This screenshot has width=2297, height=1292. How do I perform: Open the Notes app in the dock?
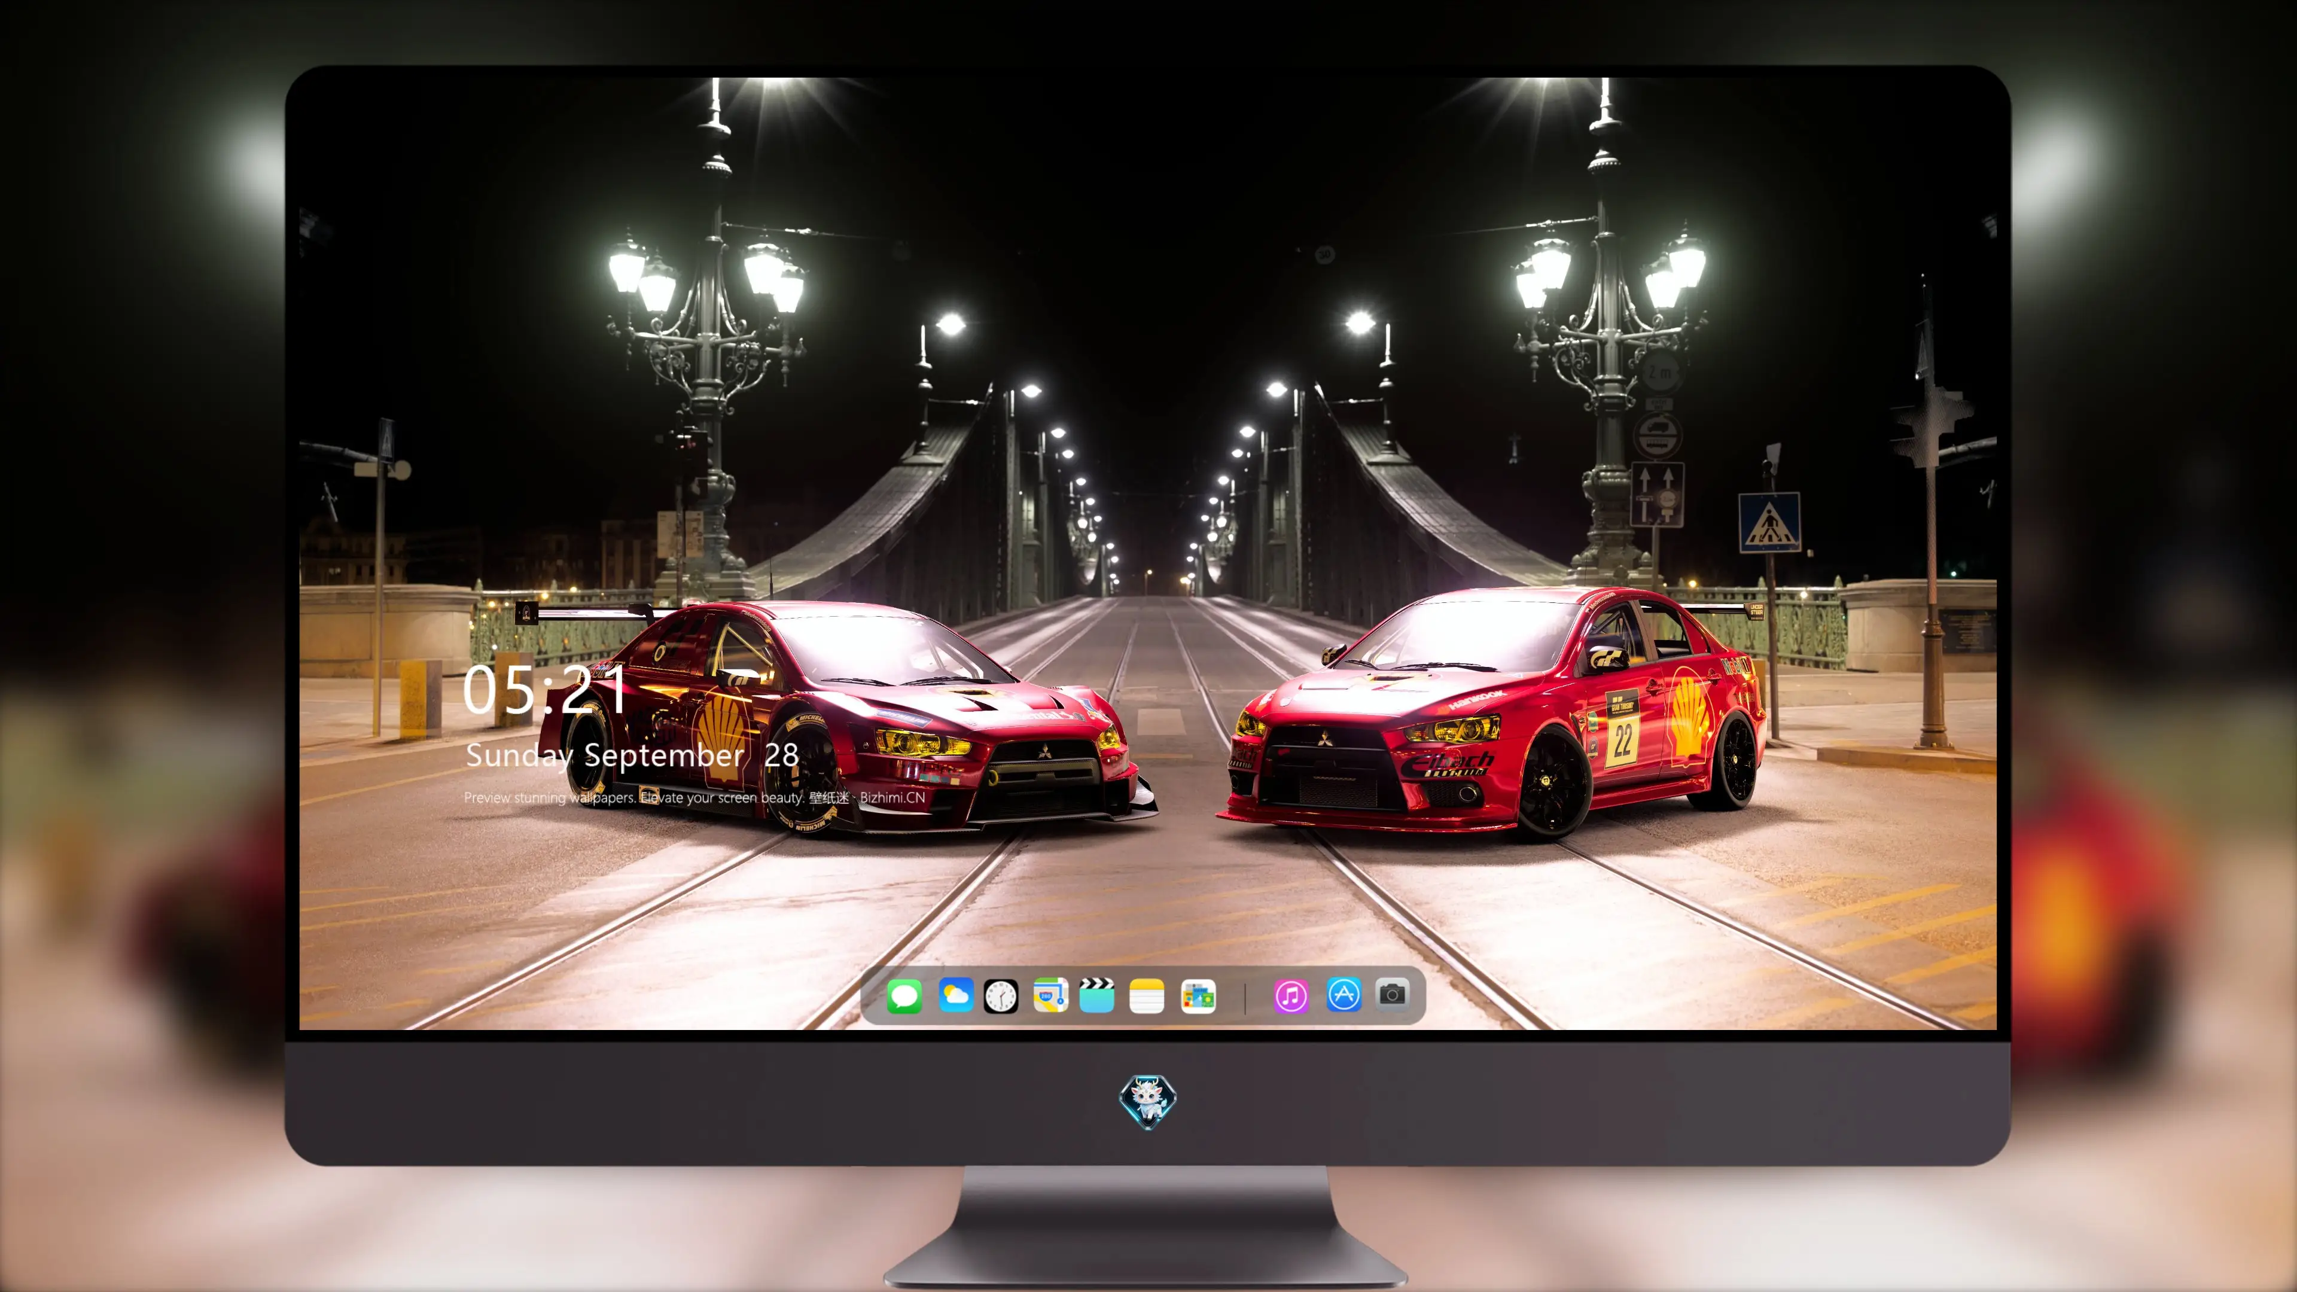pyautogui.click(x=1147, y=995)
